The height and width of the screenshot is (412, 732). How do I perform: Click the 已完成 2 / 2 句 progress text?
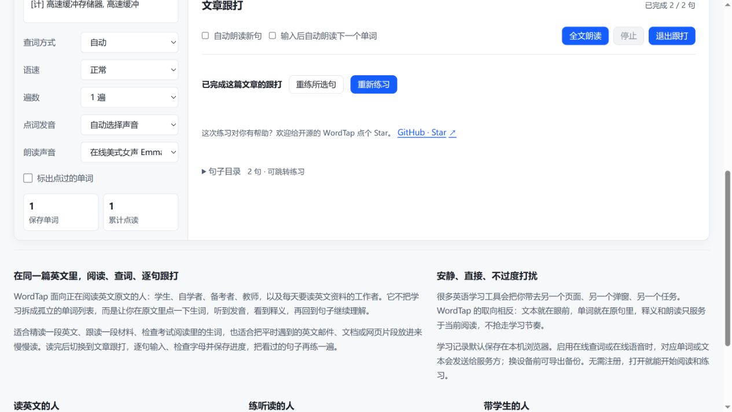670,5
